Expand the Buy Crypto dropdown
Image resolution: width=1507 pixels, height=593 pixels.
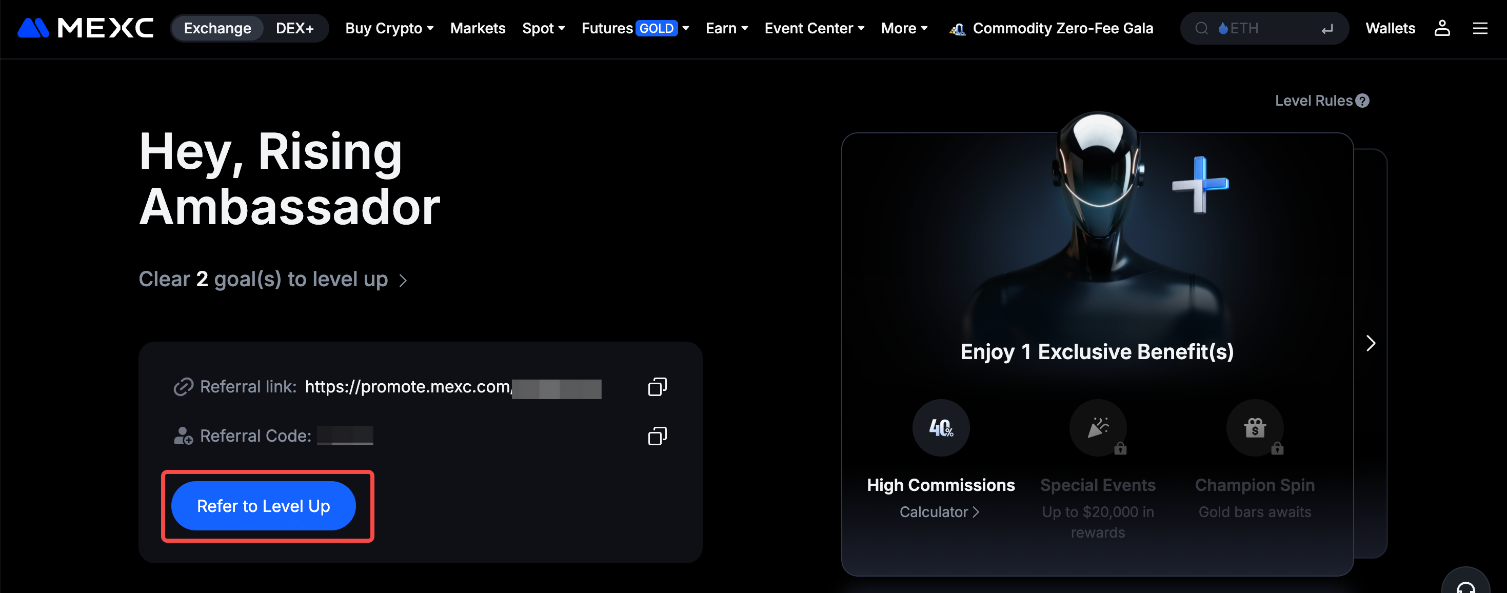click(389, 28)
